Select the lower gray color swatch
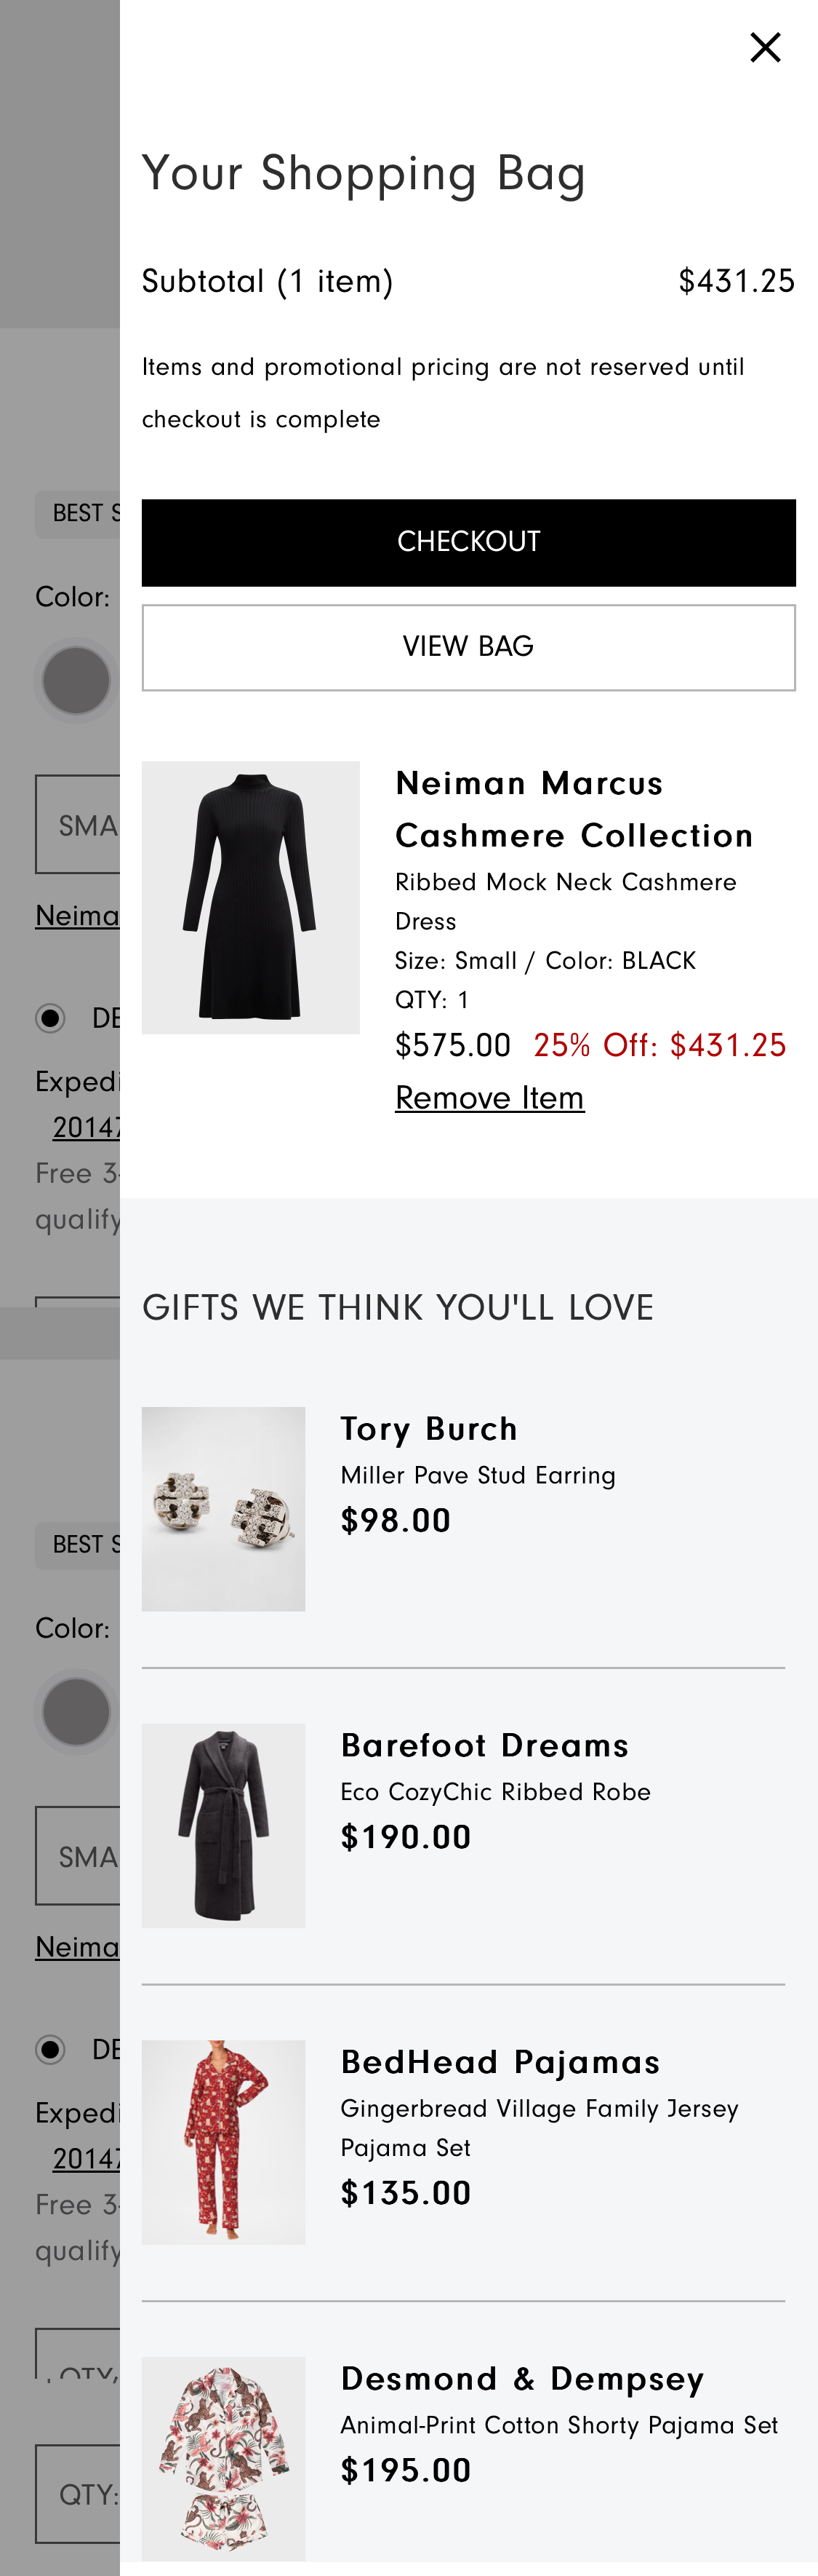Viewport: 818px width, 2576px height. pyautogui.click(x=76, y=1712)
